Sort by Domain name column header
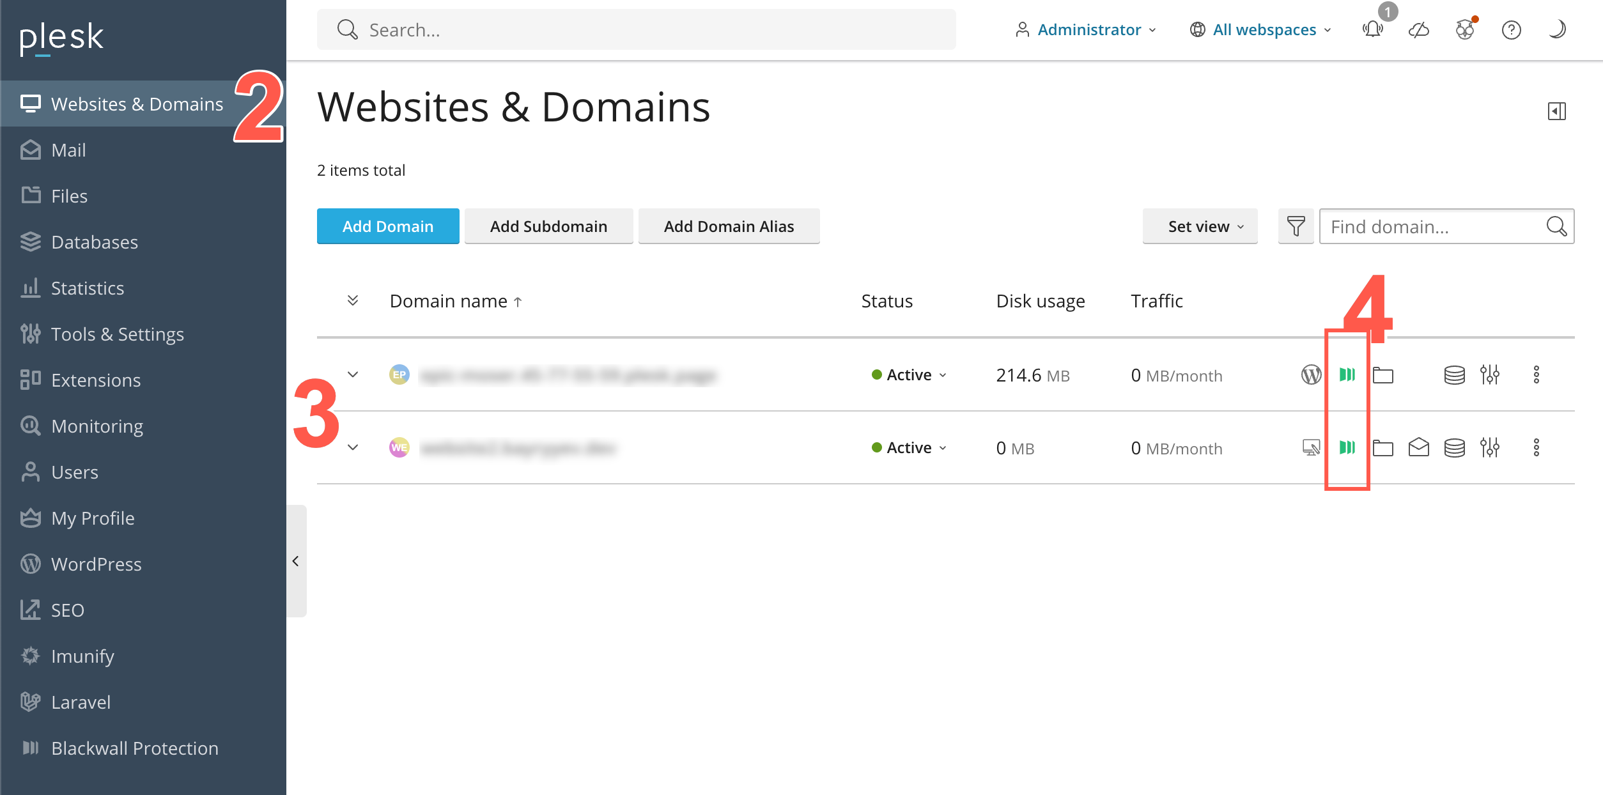Viewport: 1603px width, 795px height. click(x=449, y=301)
